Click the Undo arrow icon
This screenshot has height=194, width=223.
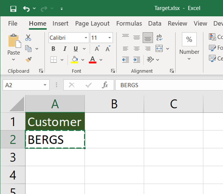26,8
